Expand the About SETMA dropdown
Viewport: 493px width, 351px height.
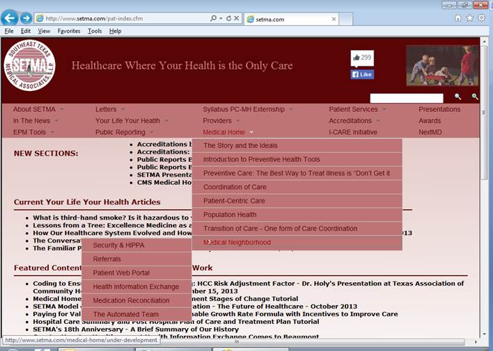pos(38,109)
